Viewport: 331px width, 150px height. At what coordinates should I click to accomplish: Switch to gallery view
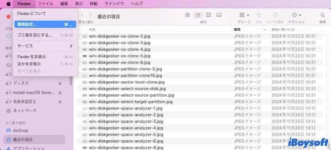[219, 15]
